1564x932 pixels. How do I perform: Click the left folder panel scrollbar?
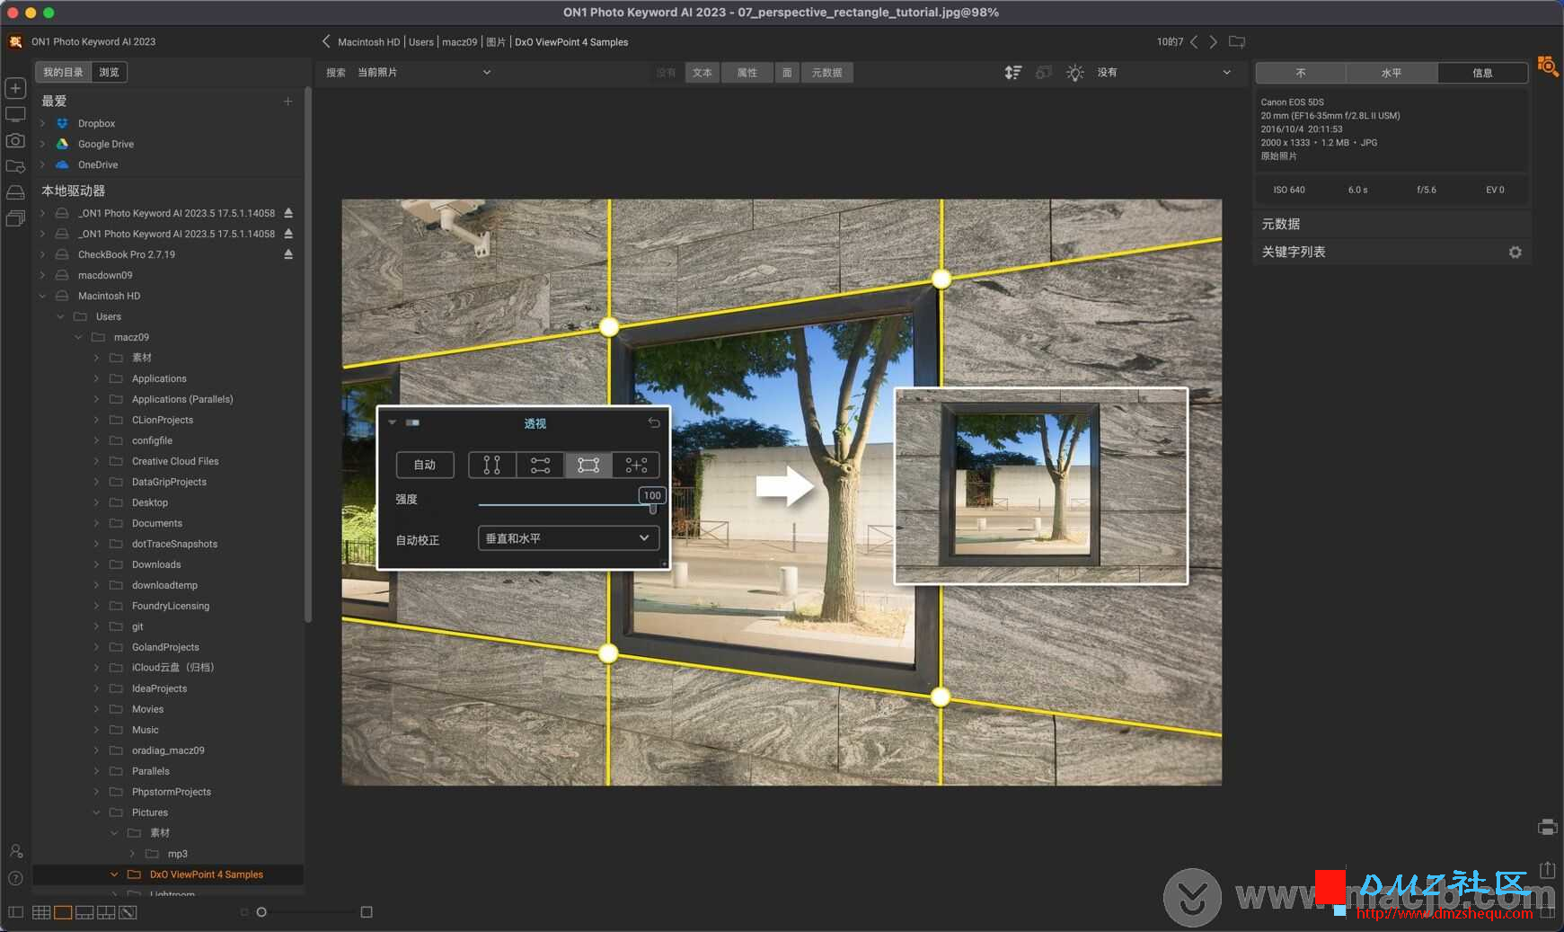[x=308, y=355]
